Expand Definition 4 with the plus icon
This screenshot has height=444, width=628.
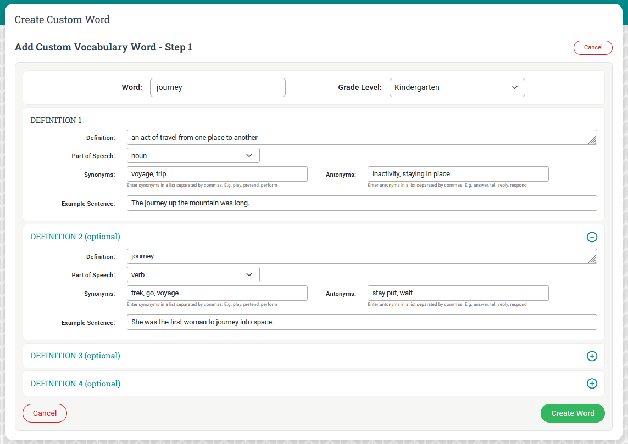click(x=592, y=384)
